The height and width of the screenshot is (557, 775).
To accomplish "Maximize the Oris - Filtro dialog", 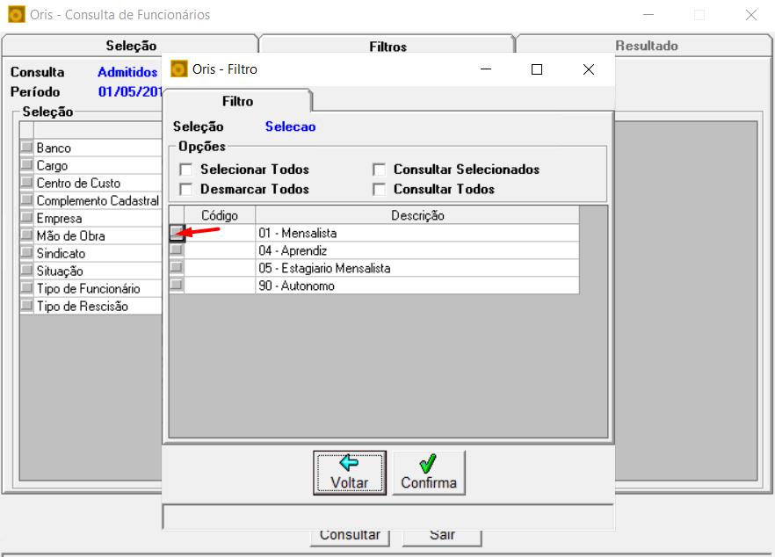I will (x=537, y=69).
